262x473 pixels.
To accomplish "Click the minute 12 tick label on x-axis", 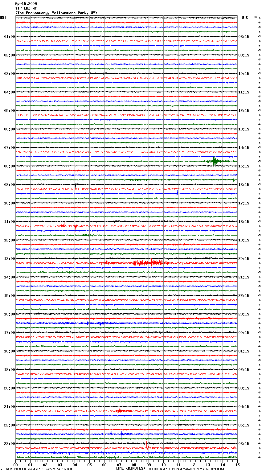I will (193, 465).
